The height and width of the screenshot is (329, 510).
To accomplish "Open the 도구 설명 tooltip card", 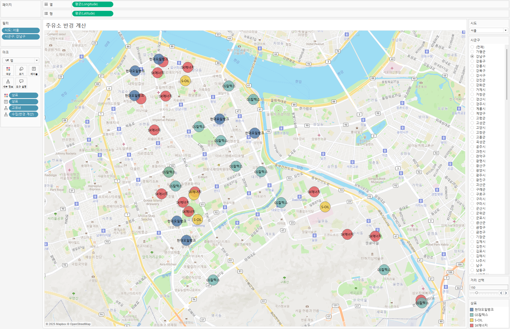I will (21, 83).
